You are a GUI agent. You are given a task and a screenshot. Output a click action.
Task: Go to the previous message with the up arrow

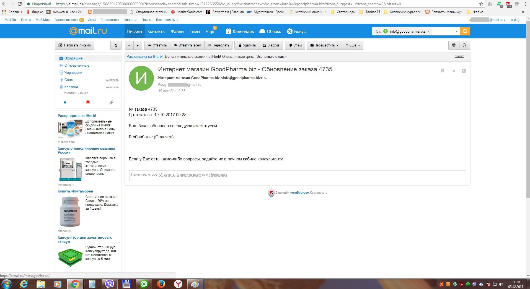coord(129,45)
